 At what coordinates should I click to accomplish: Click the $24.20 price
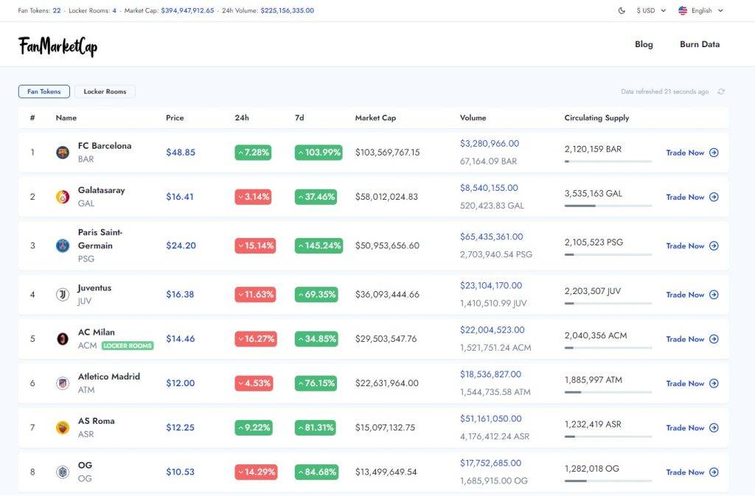click(x=181, y=246)
